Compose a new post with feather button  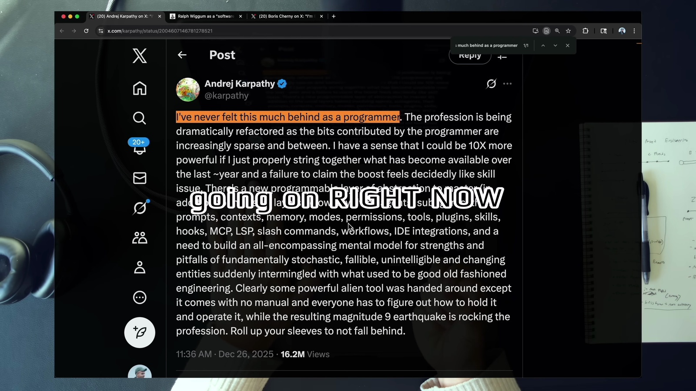pos(140,332)
